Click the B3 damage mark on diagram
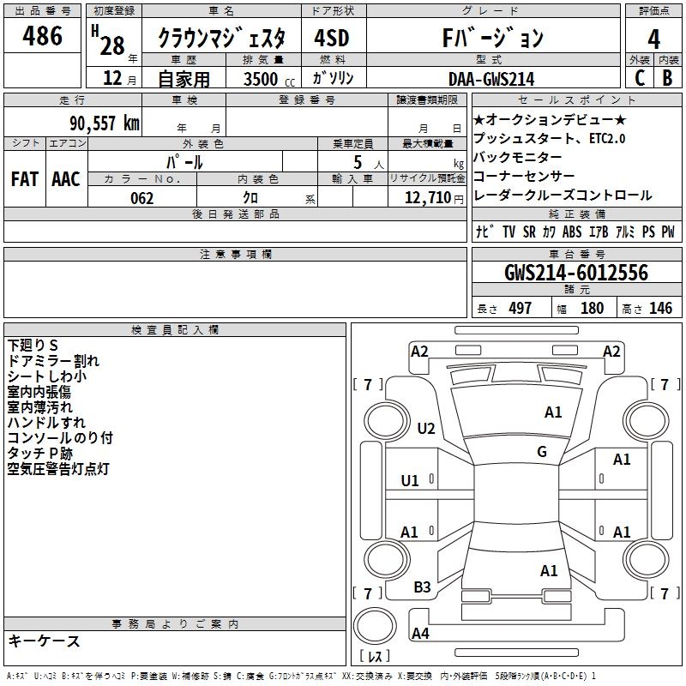Screen dimensions: 686x686 point(423,587)
